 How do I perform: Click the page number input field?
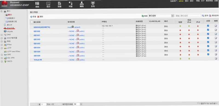(x=44, y=104)
